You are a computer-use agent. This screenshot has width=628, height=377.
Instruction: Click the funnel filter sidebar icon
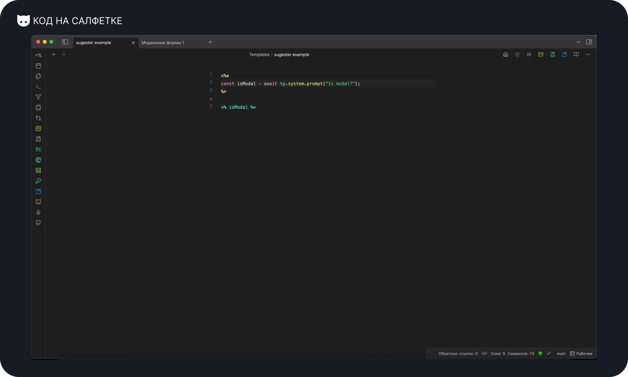[x=38, y=97]
